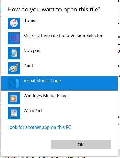Click the Paint palette icon
120x158 pixels.
coord(14,68)
